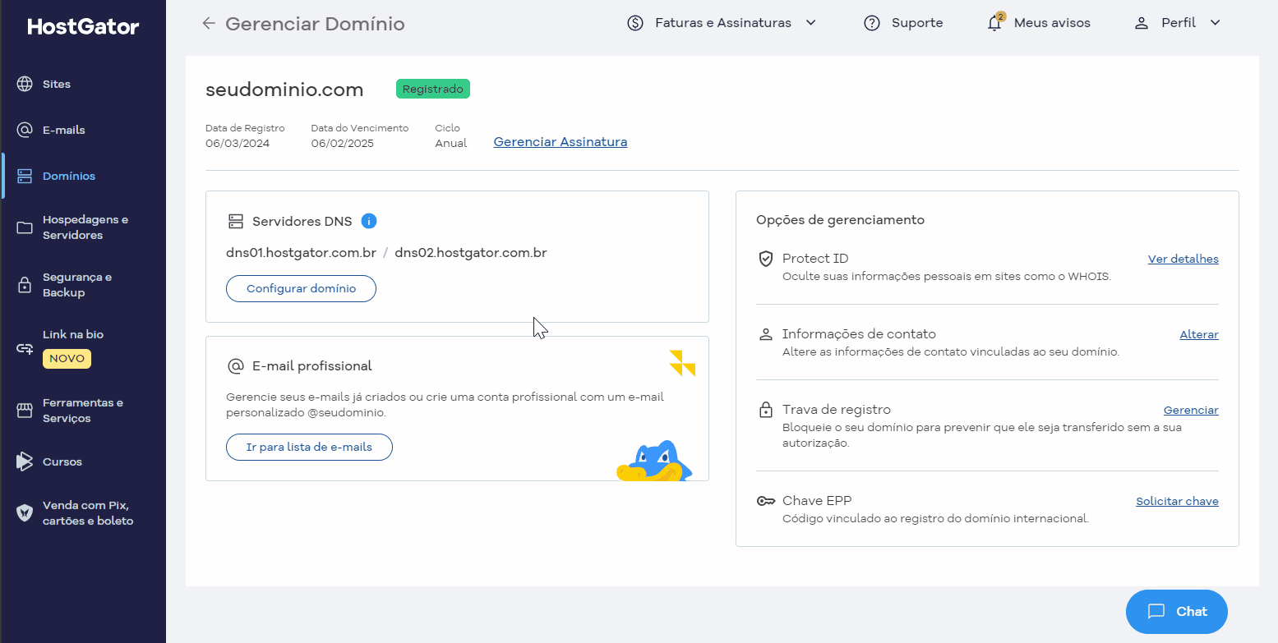Click the Gerenciar Assinatura link
1278x643 pixels.
[561, 142]
